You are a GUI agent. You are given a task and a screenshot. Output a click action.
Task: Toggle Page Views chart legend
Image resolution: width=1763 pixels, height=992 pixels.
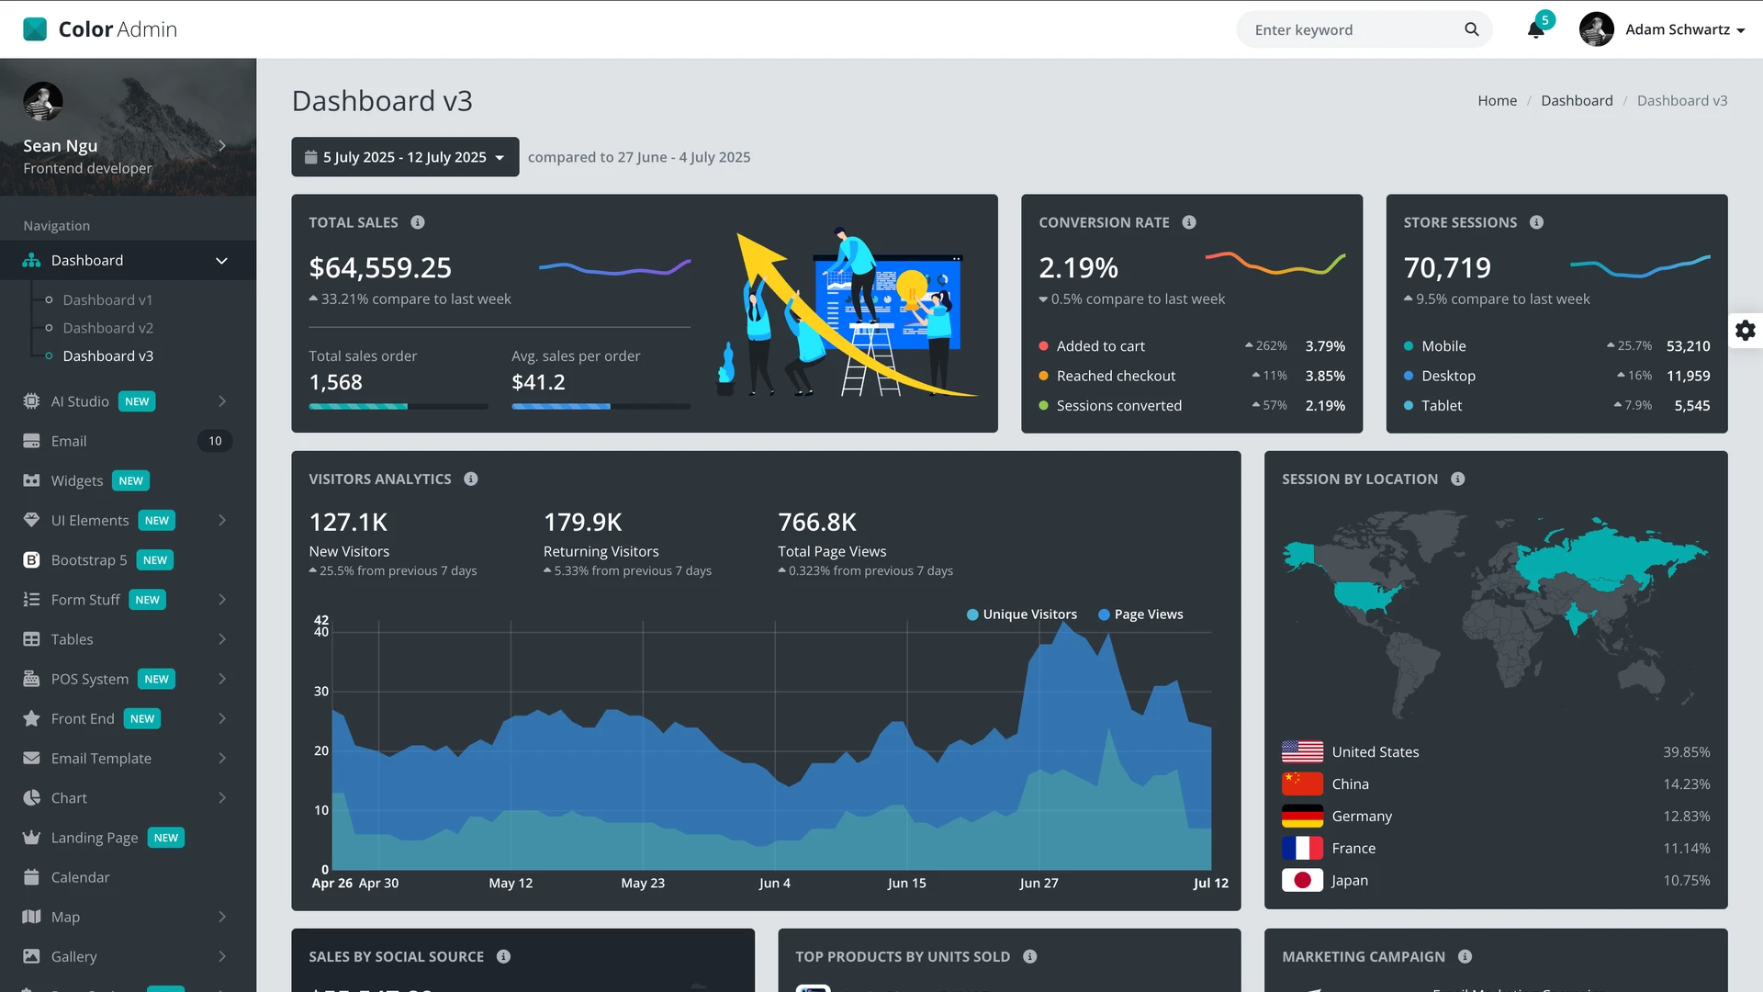[1140, 614]
